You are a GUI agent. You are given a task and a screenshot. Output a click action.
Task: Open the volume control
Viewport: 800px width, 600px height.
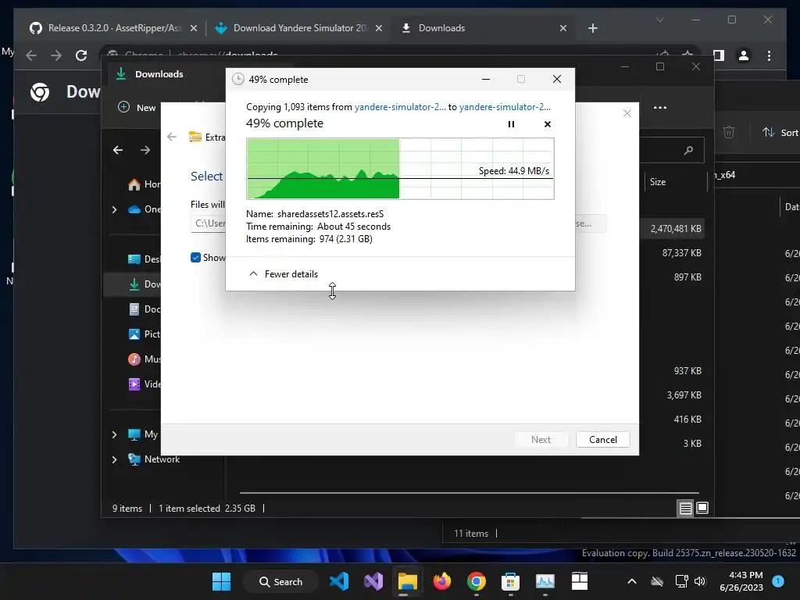coord(700,581)
